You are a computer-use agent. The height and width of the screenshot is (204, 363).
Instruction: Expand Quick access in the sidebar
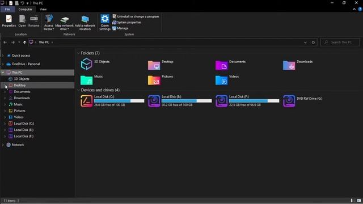tap(3, 56)
